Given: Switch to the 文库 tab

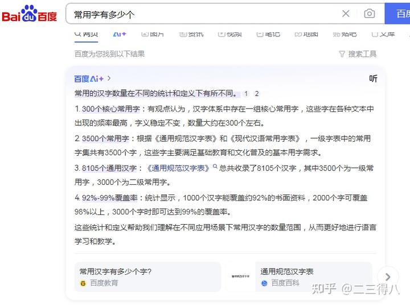Looking at the screenshot, I should click(x=383, y=34).
